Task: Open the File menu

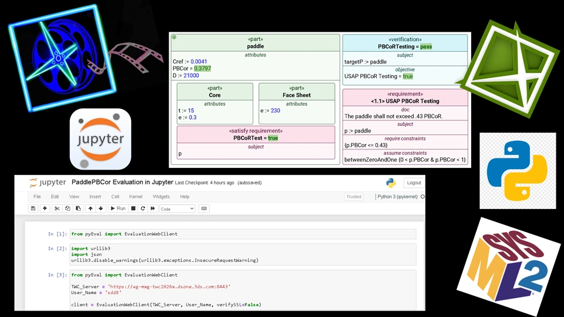Action: click(x=37, y=197)
